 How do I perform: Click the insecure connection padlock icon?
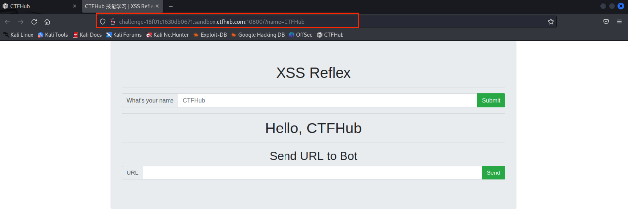point(113,22)
